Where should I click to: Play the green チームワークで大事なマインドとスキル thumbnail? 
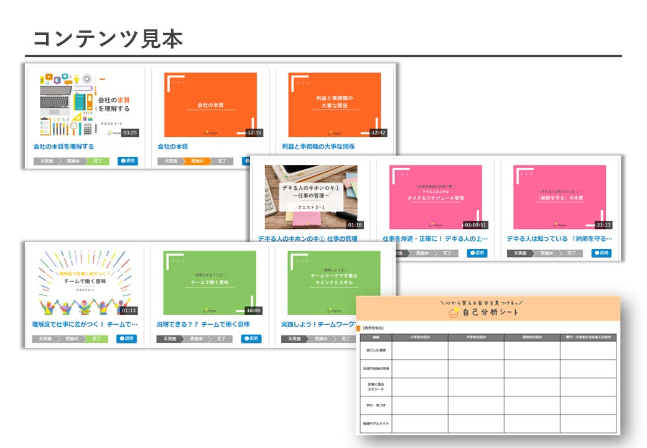point(334,282)
